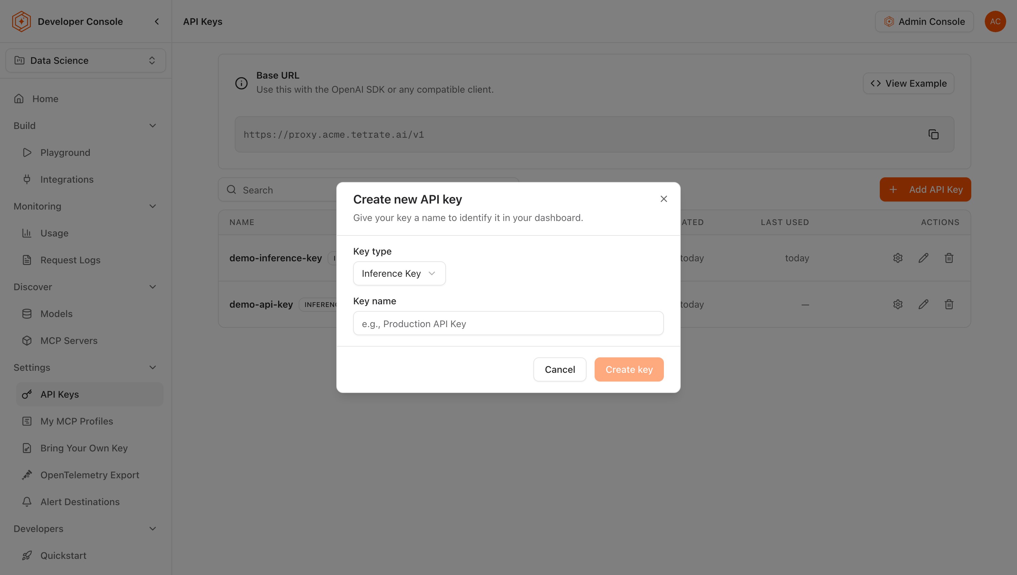Open the Models page
The width and height of the screenshot is (1017, 575).
coord(89,314)
